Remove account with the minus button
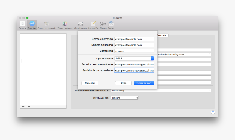The image size is (235, 140). pos(29,107)
